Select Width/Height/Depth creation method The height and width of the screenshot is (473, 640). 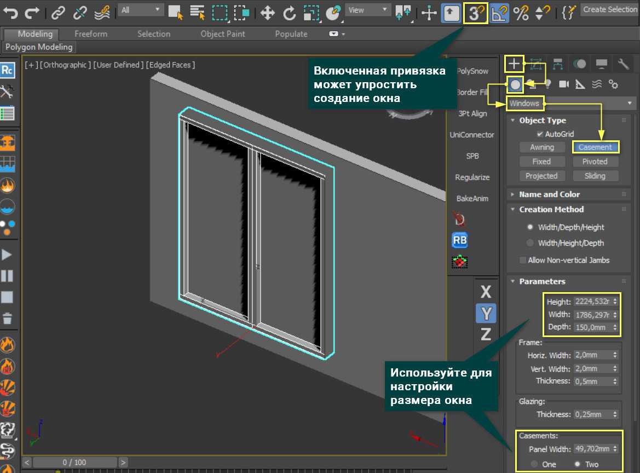pyautogui.click(x=530, y=243)
